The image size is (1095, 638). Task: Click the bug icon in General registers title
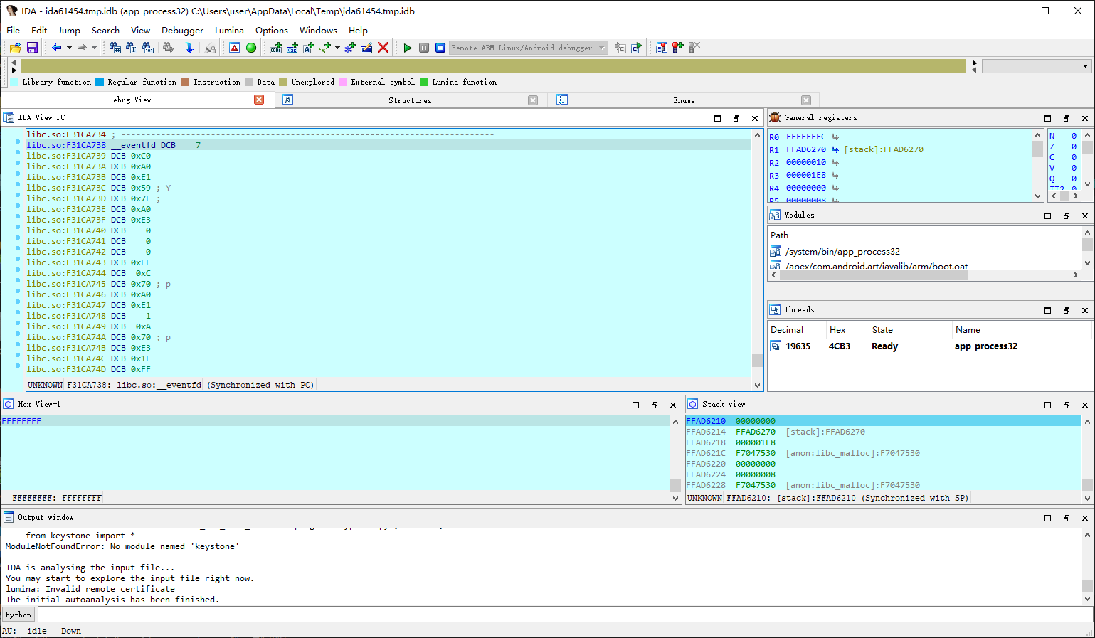[776, 117]
